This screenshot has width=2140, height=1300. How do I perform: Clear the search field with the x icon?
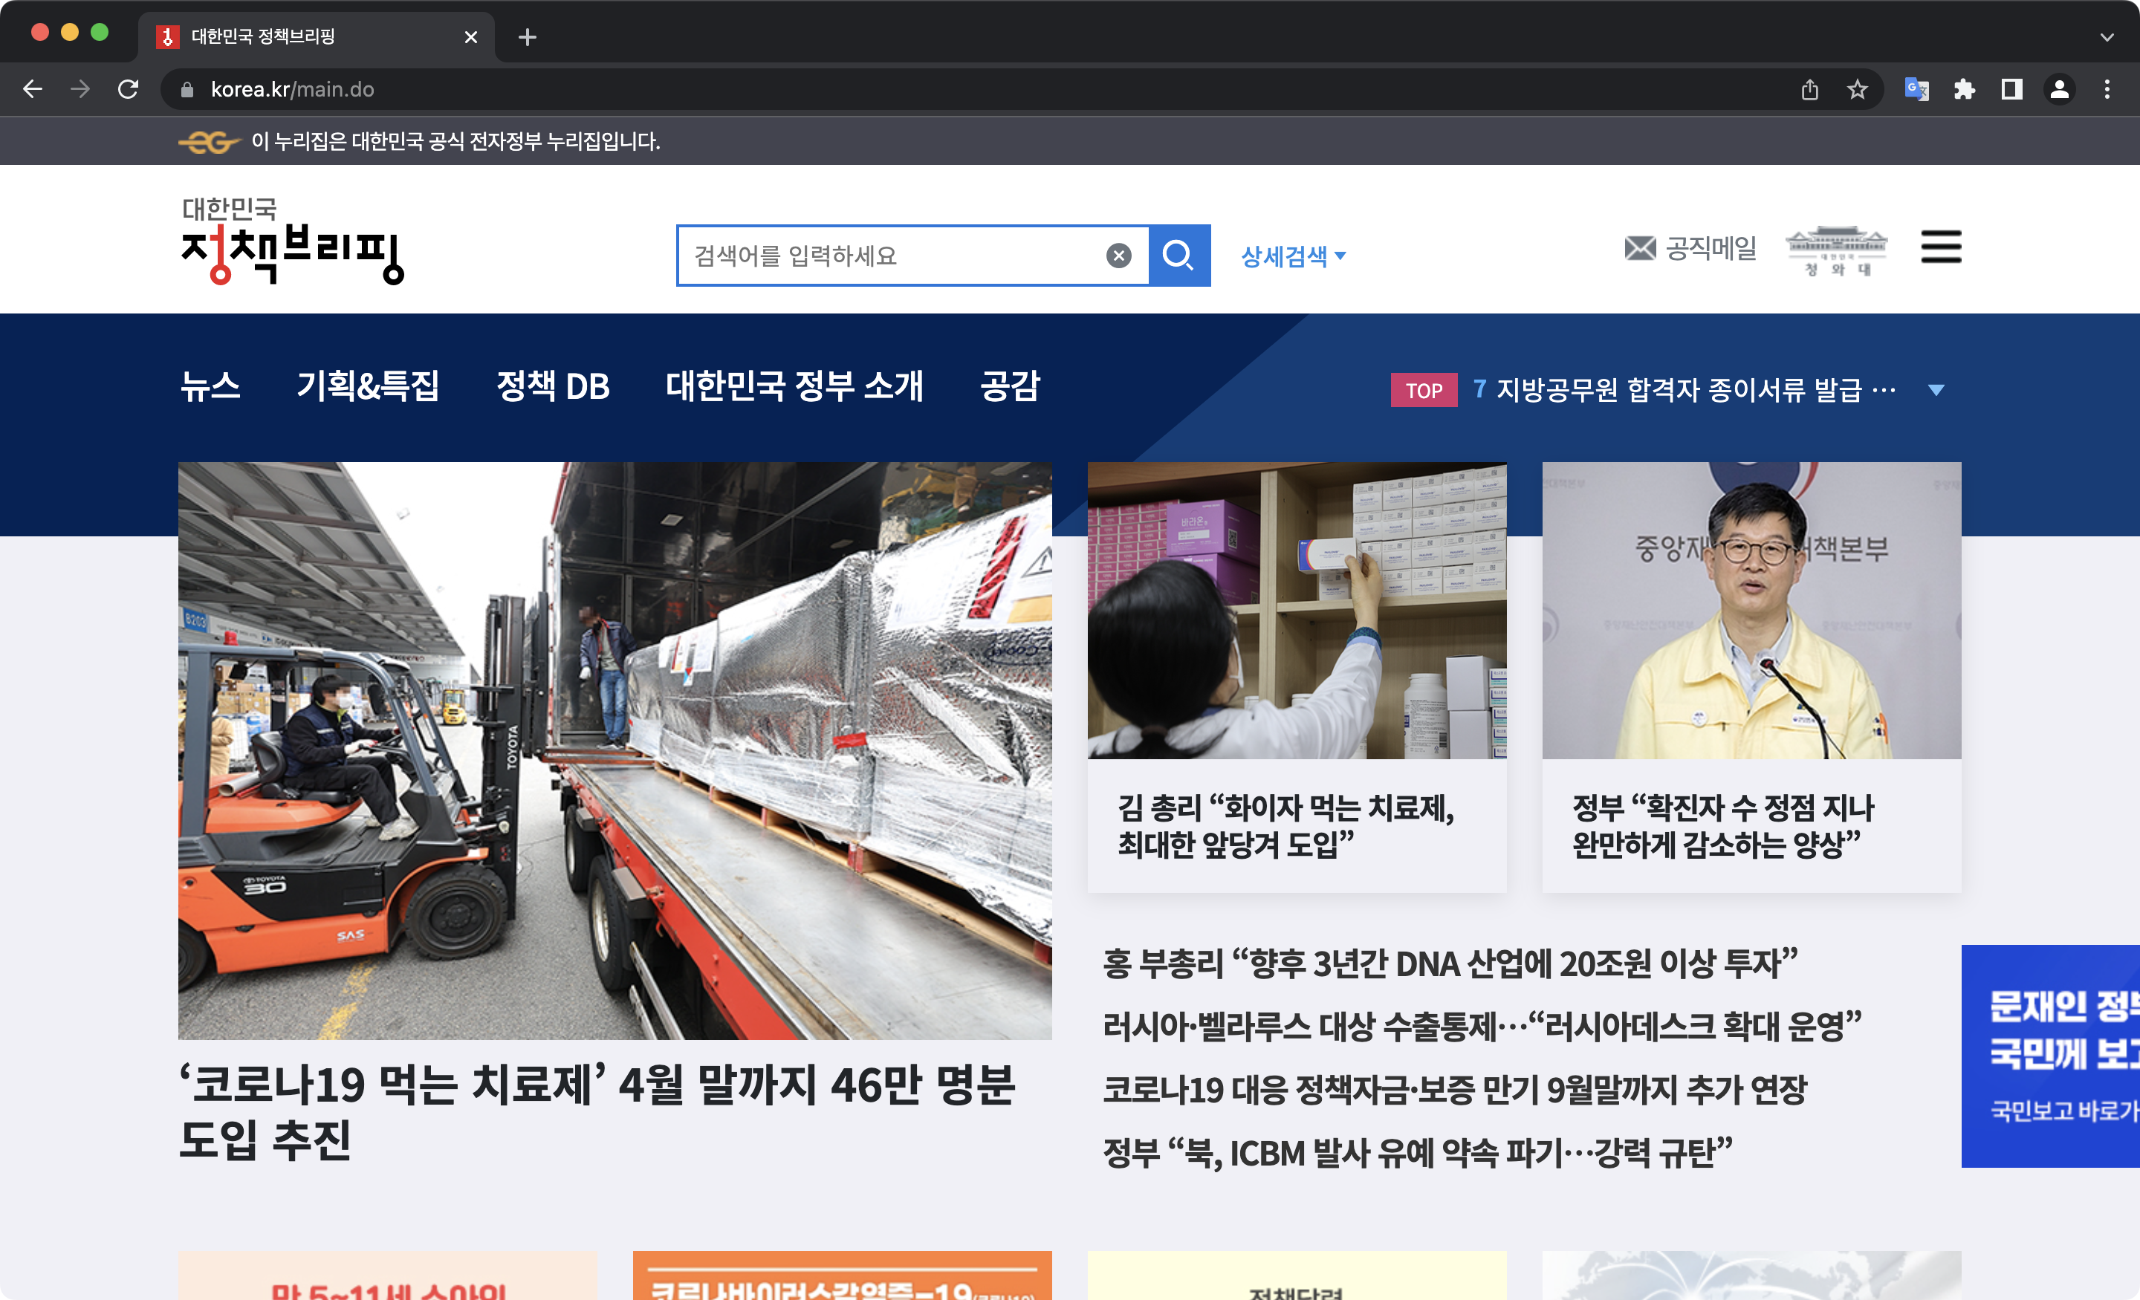(x=1118, y=255)
